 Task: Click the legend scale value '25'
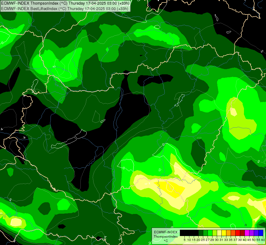pyautogui.click(x=203, y=240)
